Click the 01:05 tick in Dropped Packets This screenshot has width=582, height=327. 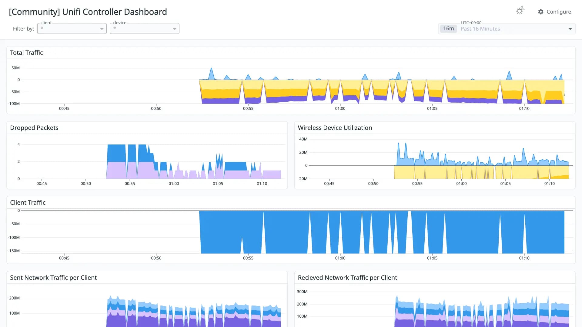pyautogui.click(x=218, y=183)
